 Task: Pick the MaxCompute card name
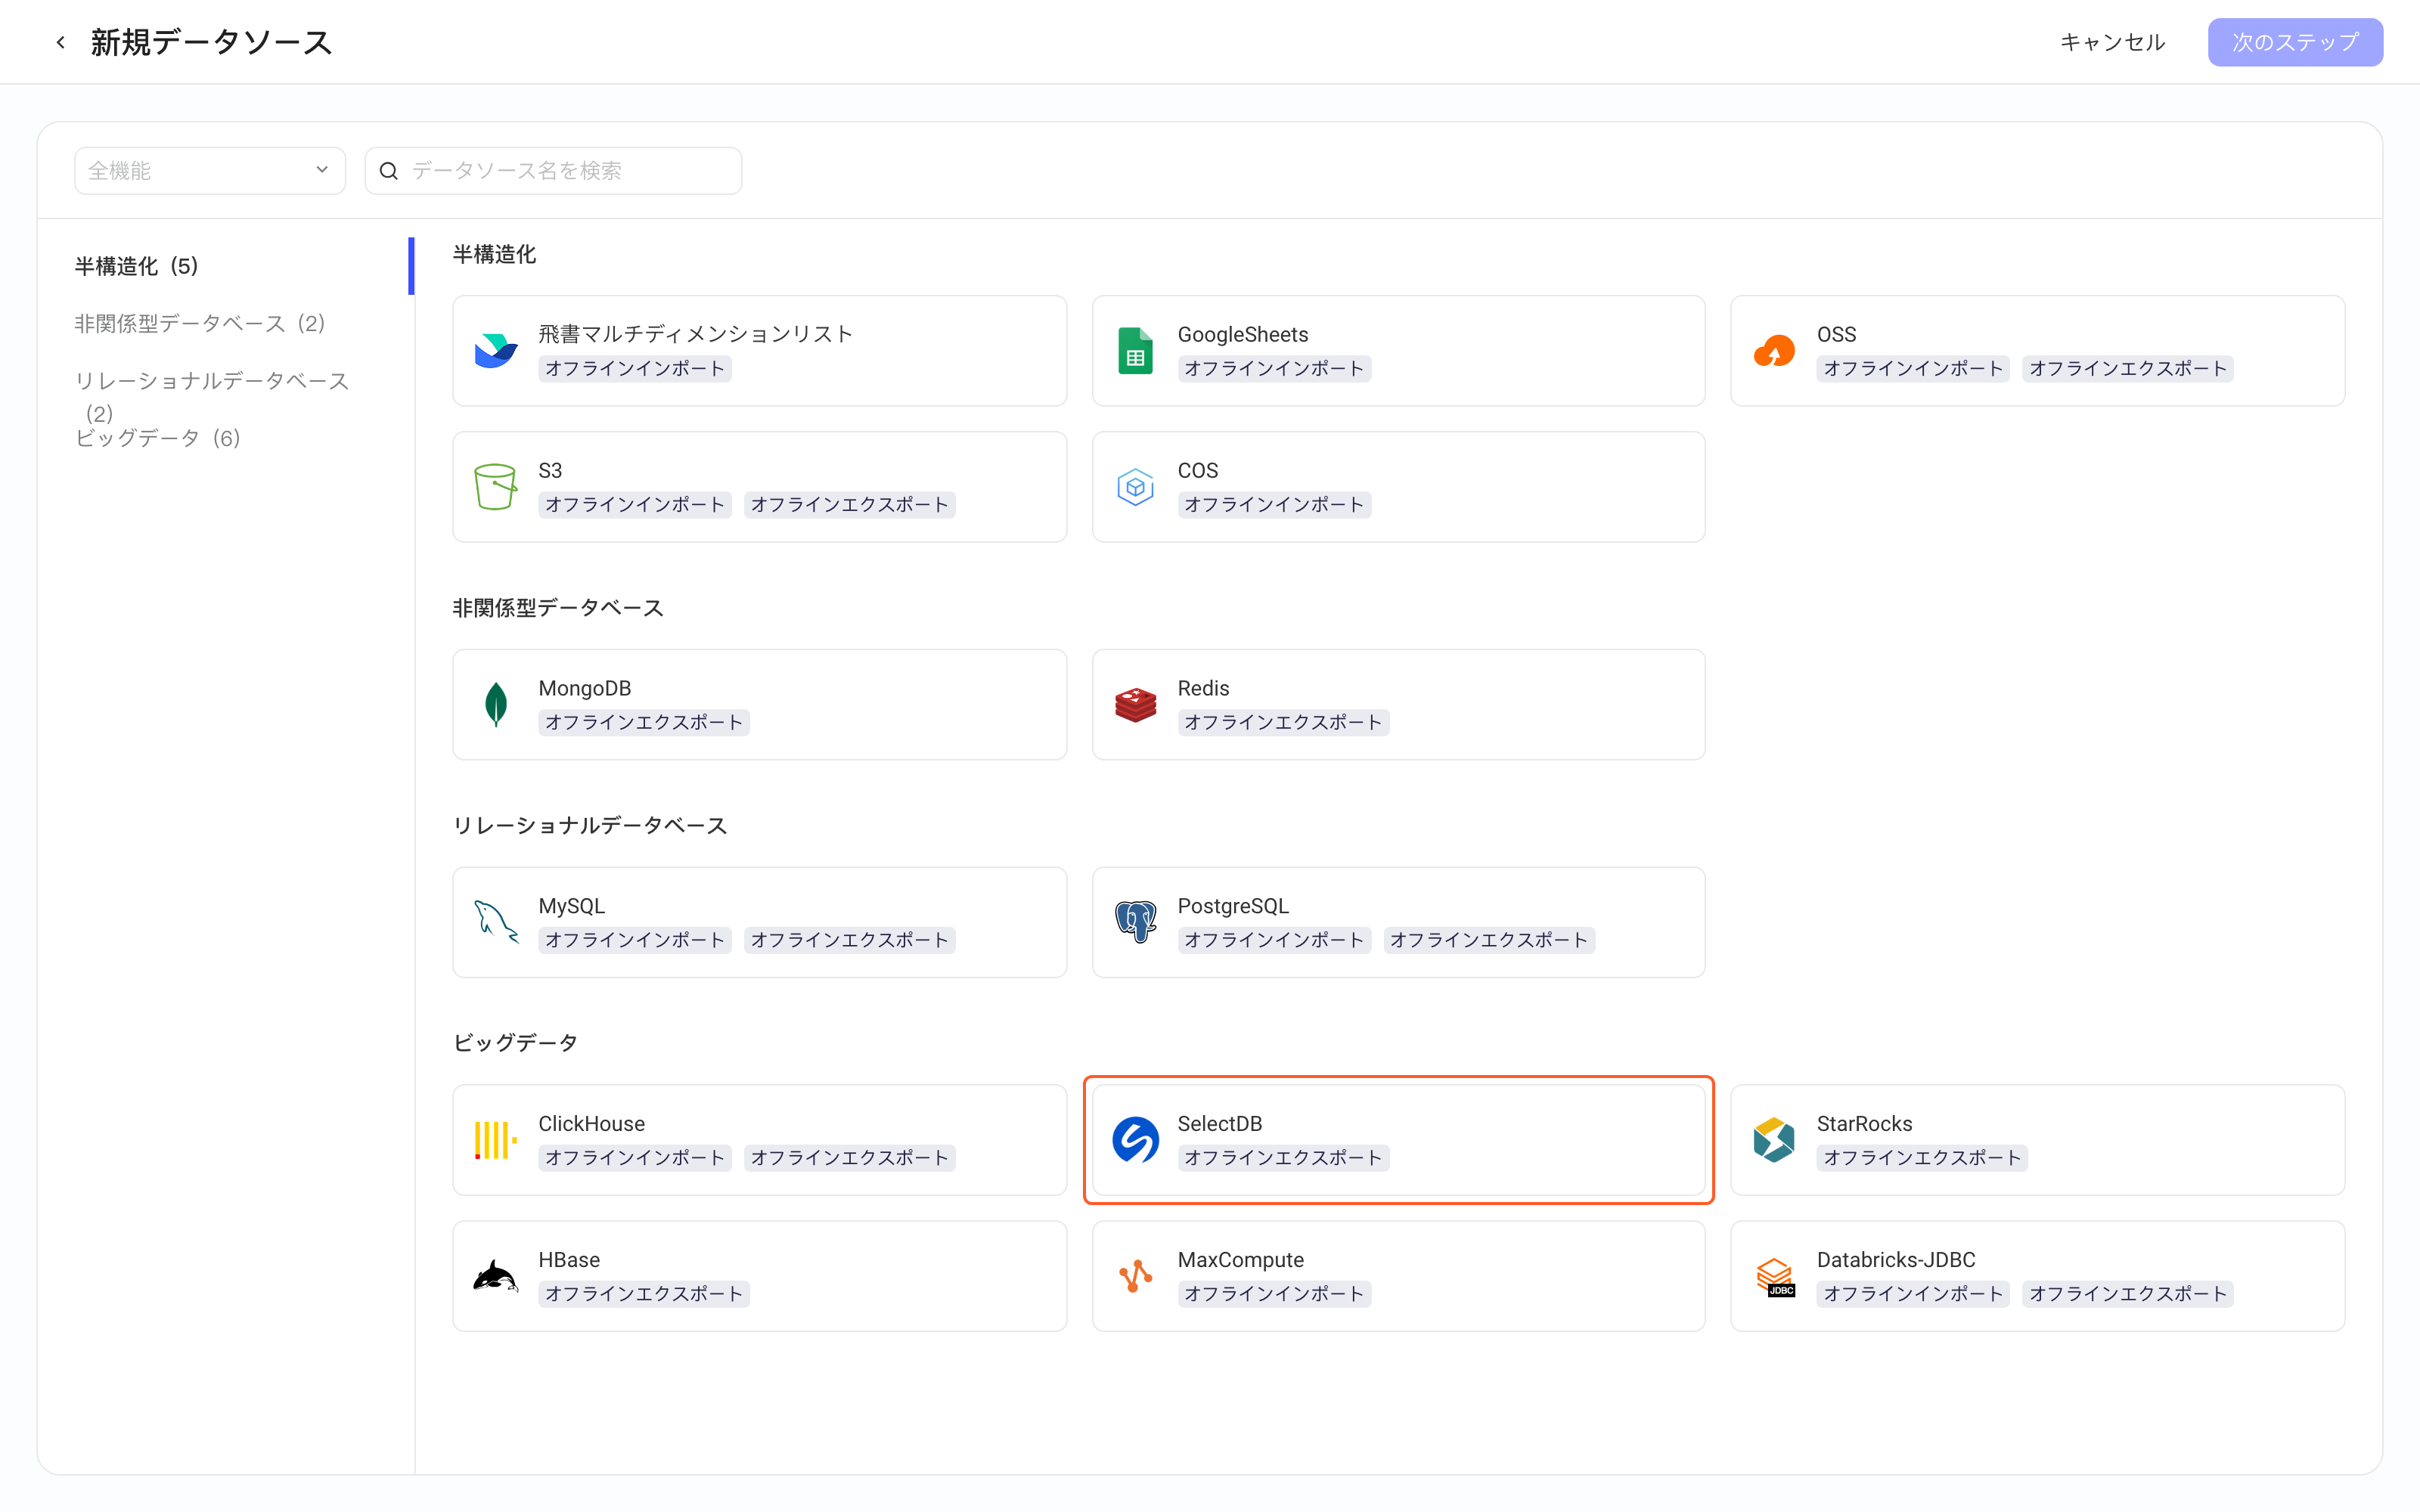(1240, 1259)
